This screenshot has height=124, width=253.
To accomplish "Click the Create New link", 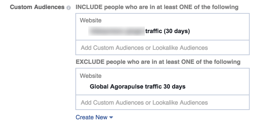I will [94, 117].
